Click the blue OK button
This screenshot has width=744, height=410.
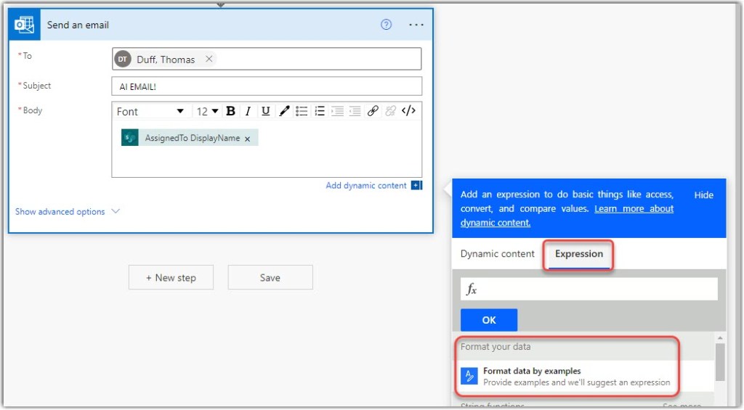tap(489, 320)
